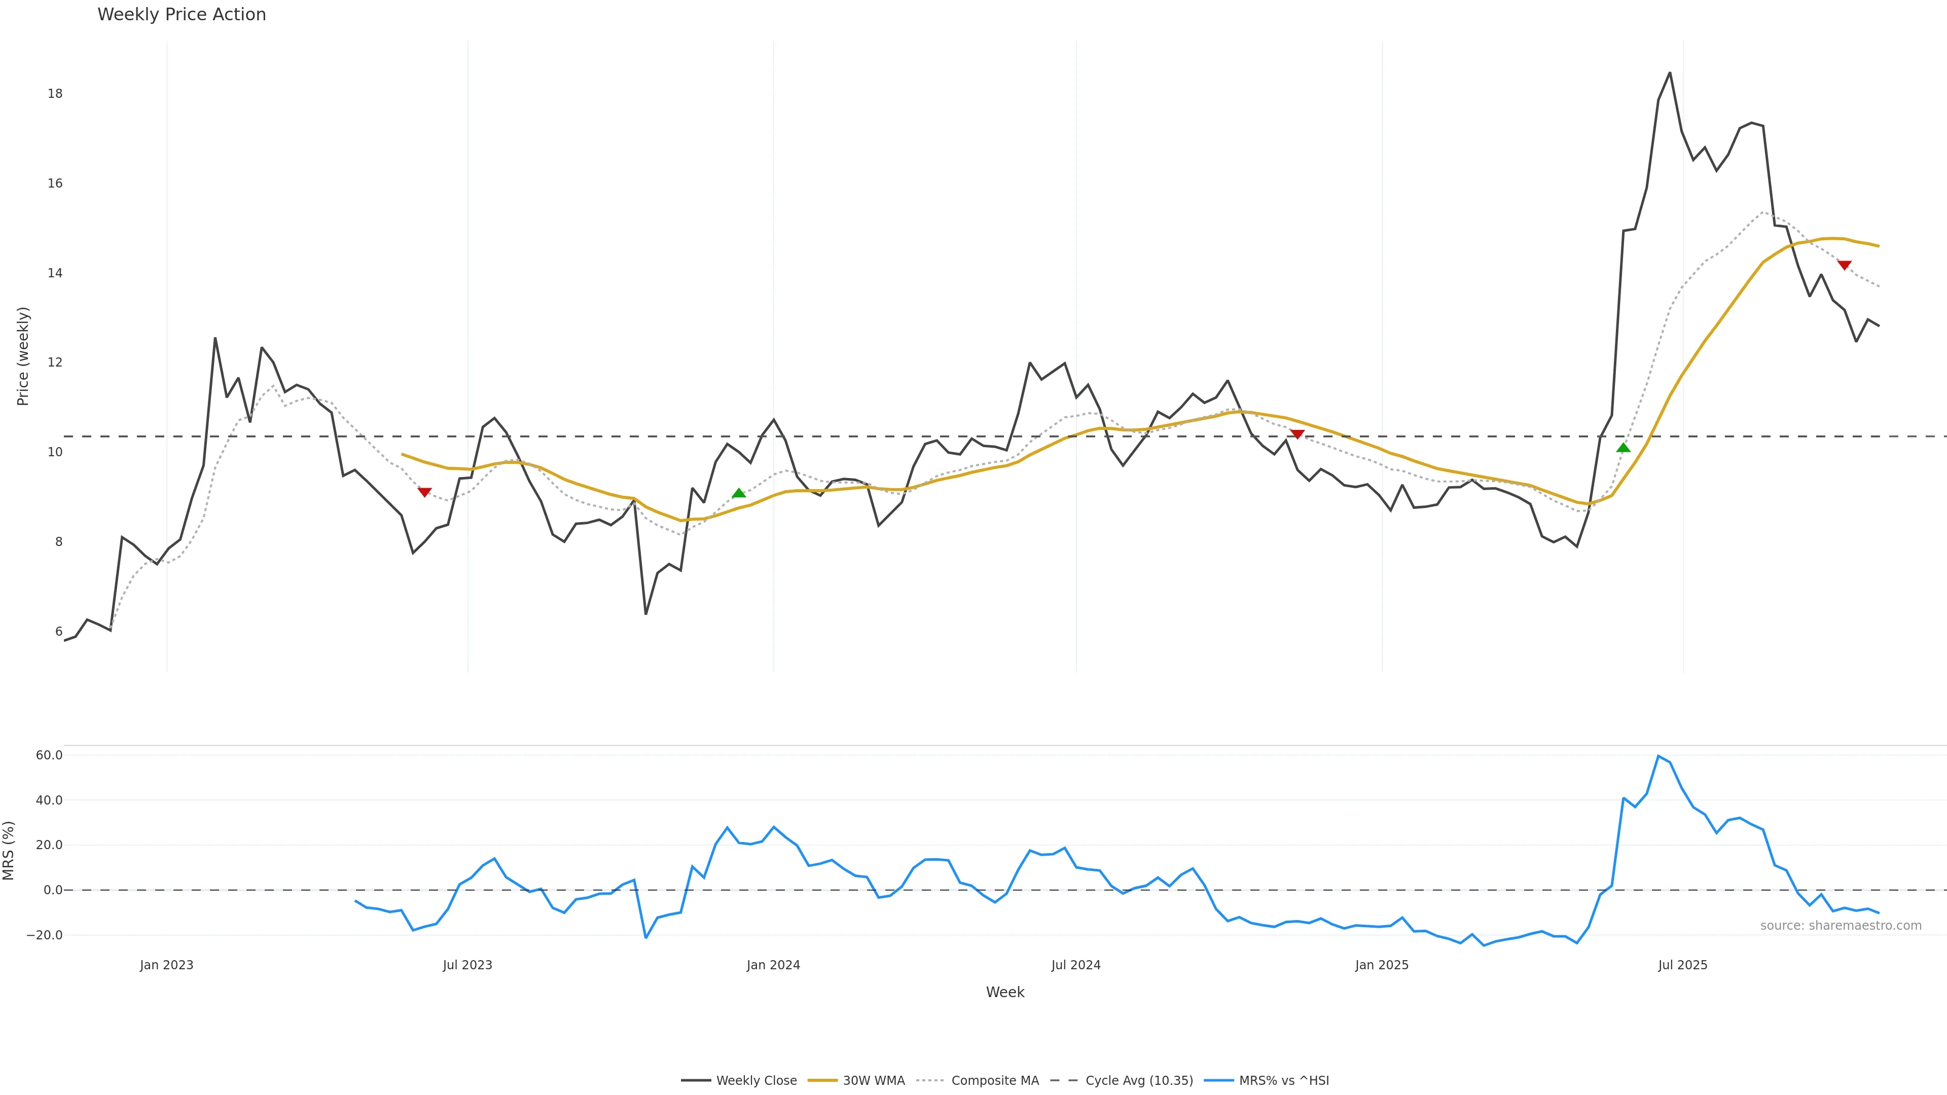Click the sharemaestro.com source text

tap(1841, 926)
